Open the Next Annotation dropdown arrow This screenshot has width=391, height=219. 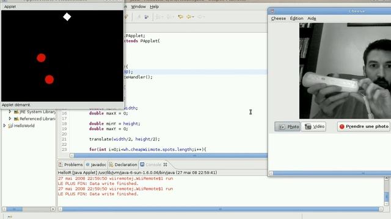point(163,17)
